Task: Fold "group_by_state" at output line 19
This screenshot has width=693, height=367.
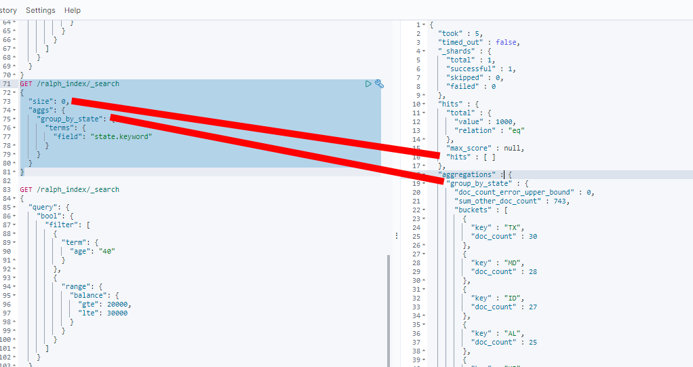Action: (424, 183)
